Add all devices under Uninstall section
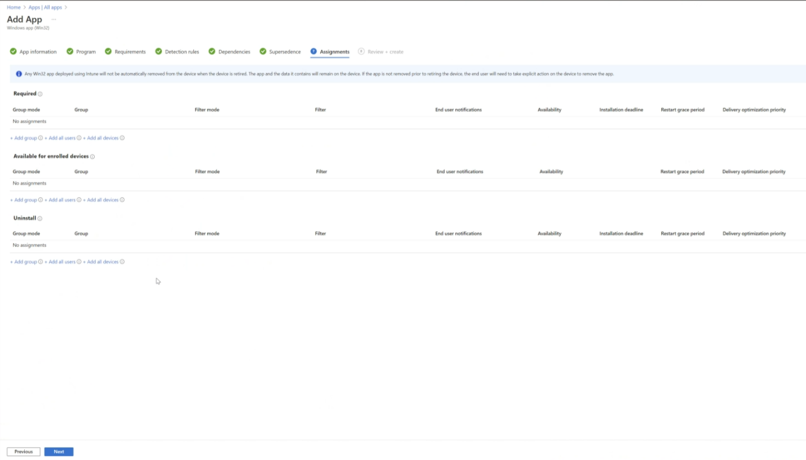Screen dimensions: 806x460 pyautogui.click(x=101, y=262)
